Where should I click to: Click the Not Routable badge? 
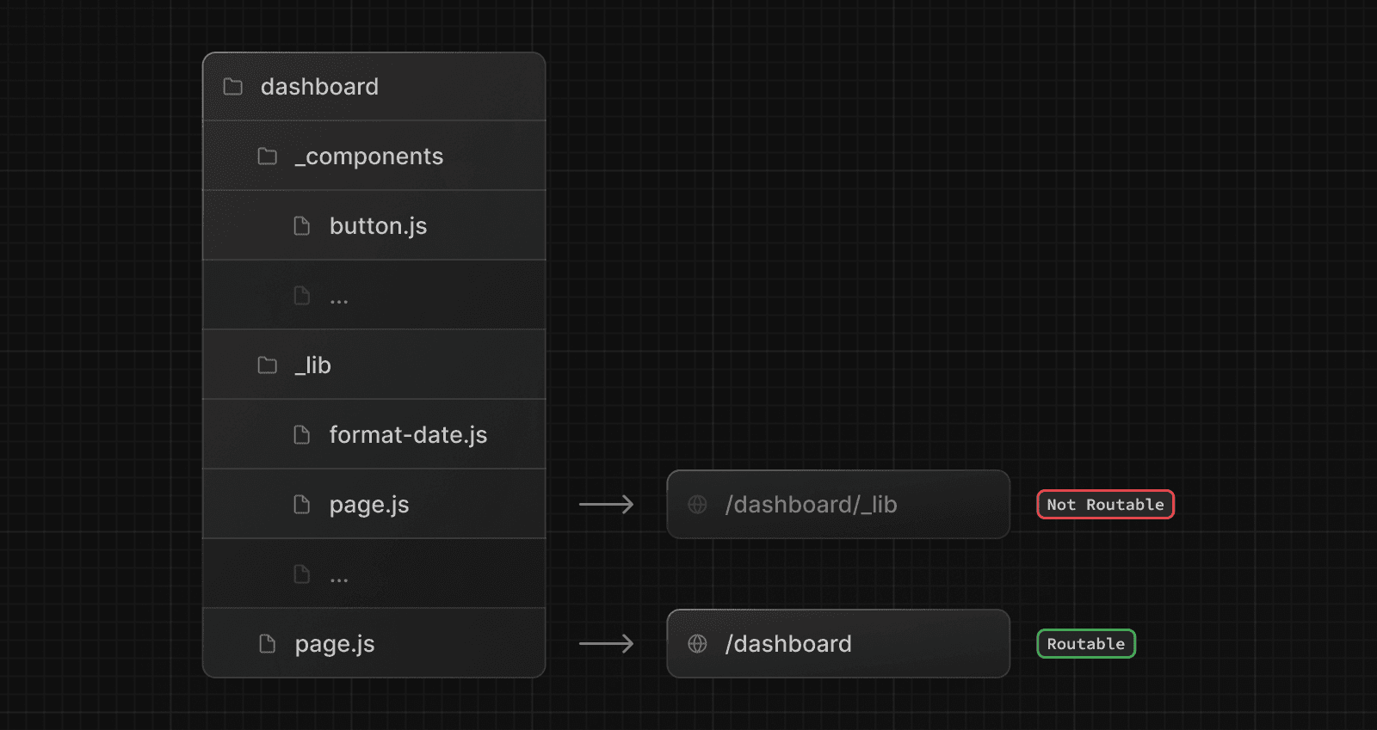pyautogui.click(x=1105, y=505)
